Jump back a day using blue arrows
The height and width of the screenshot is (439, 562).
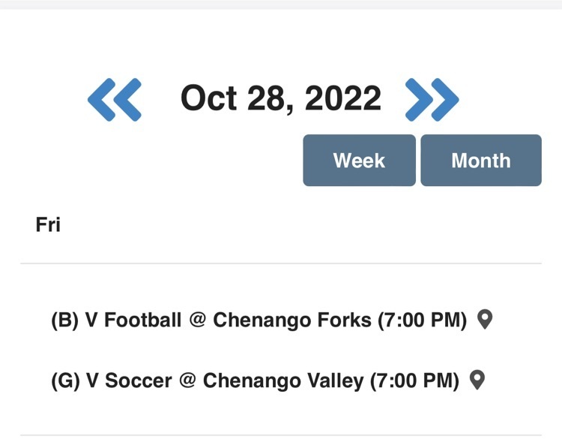(115, 99)
